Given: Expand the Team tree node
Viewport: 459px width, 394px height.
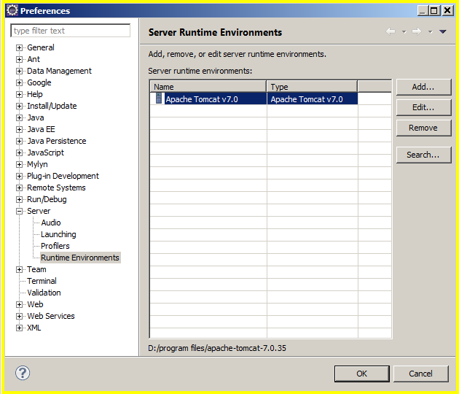Looking at the screenshot, I should [19, 269].
